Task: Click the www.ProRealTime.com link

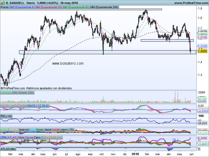Action: click(191, 3)
